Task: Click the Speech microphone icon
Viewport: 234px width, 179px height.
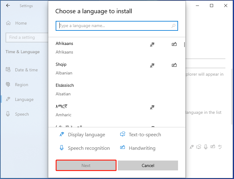Action: coord(8,114)
